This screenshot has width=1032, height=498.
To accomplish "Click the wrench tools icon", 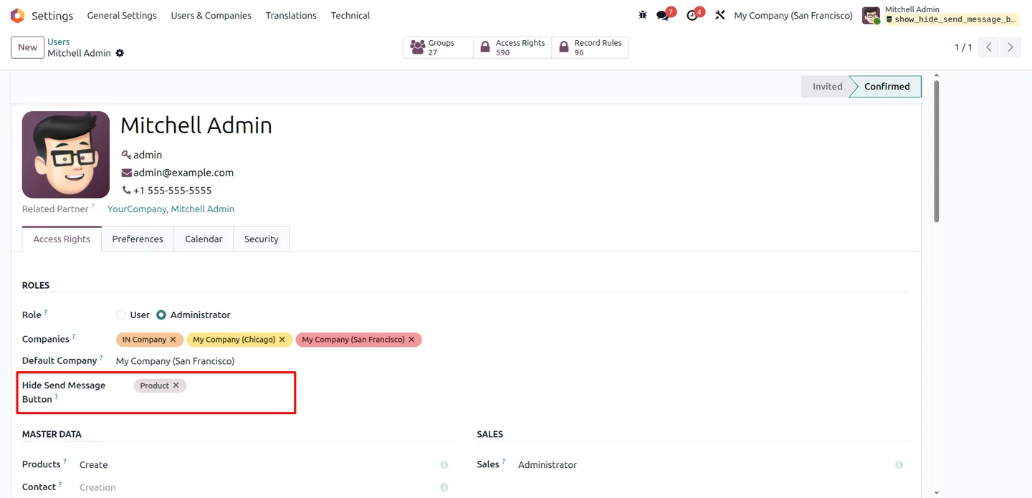I will point(720,15).
